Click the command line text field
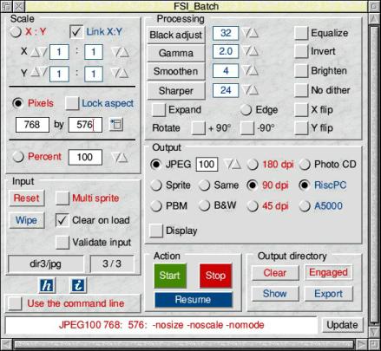Screen dimensions: 381x351 [161, 325]
